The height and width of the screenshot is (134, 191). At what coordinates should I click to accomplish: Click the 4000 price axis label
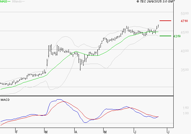(x=185, y=51)
